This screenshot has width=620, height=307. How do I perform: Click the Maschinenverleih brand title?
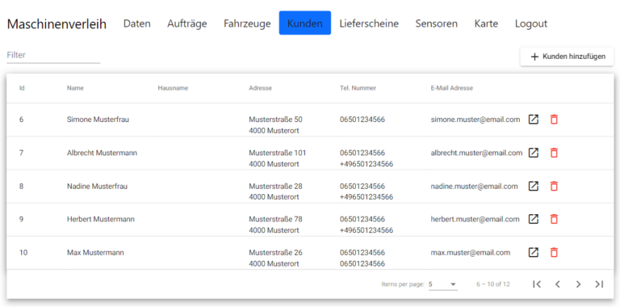(57, 23)
